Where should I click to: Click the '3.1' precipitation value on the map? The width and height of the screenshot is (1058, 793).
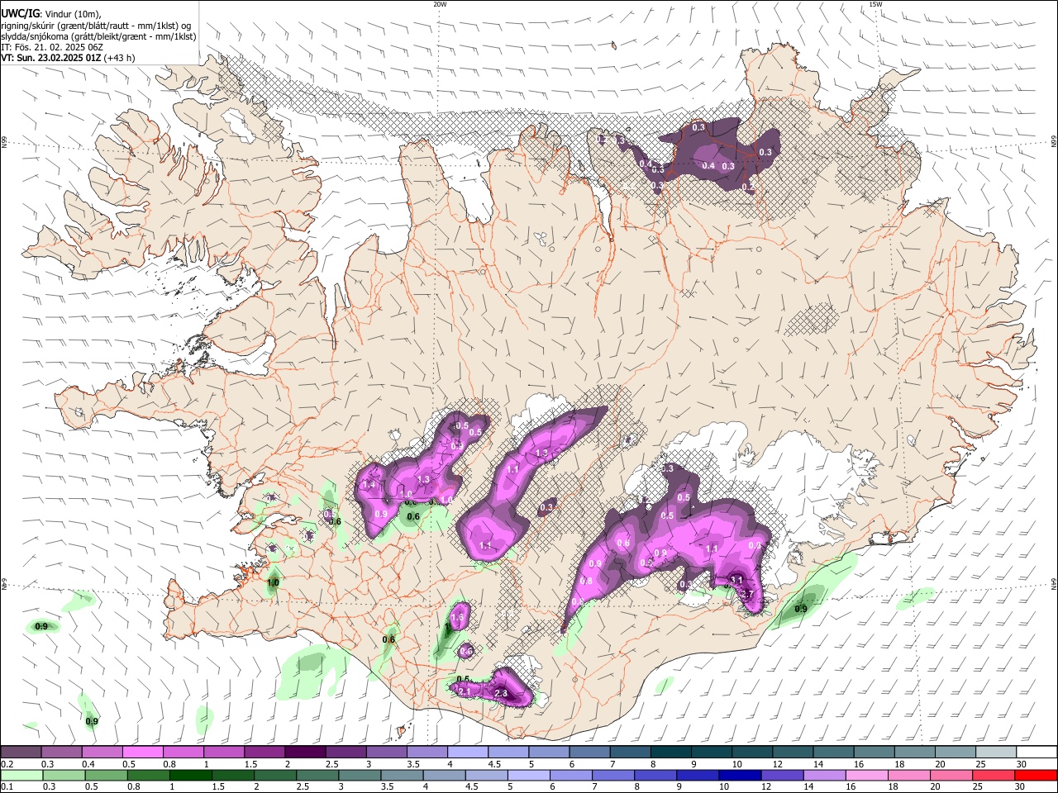(x=736, y=580)
